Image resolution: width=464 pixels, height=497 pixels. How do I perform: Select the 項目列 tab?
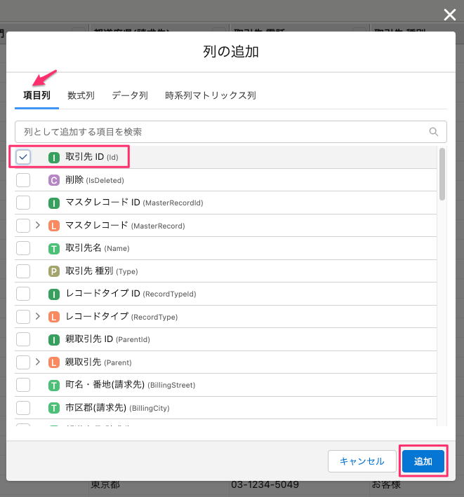click(x=37, y=95)
